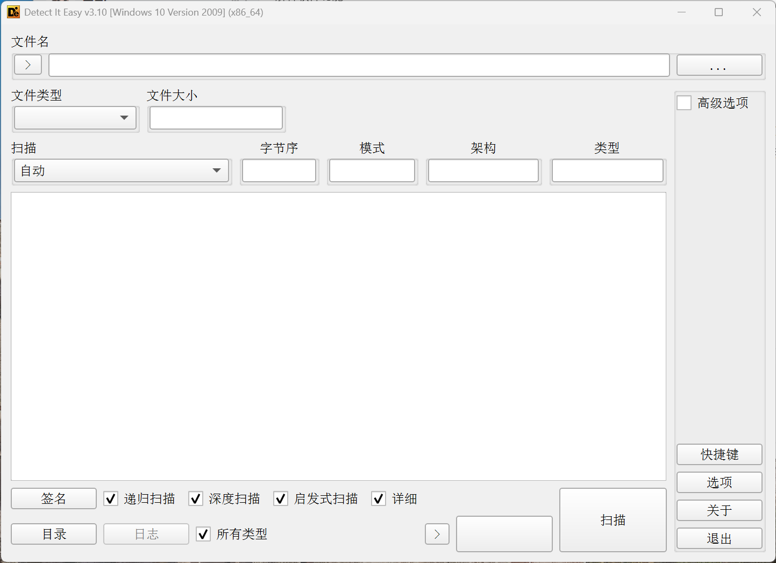The height and width of the screenshot is (563, 776).
Task: Open the 目录 button
Action: click(x=54, y=534)
